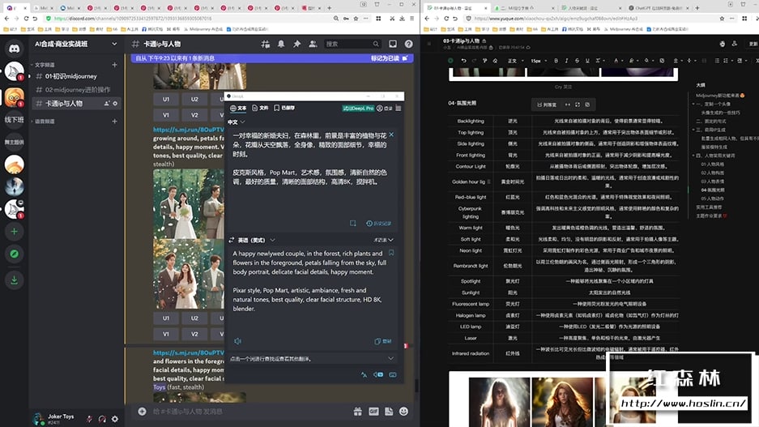Open Discord inbox icon
The image size is (759, 427).
click(x=393, y=44)
